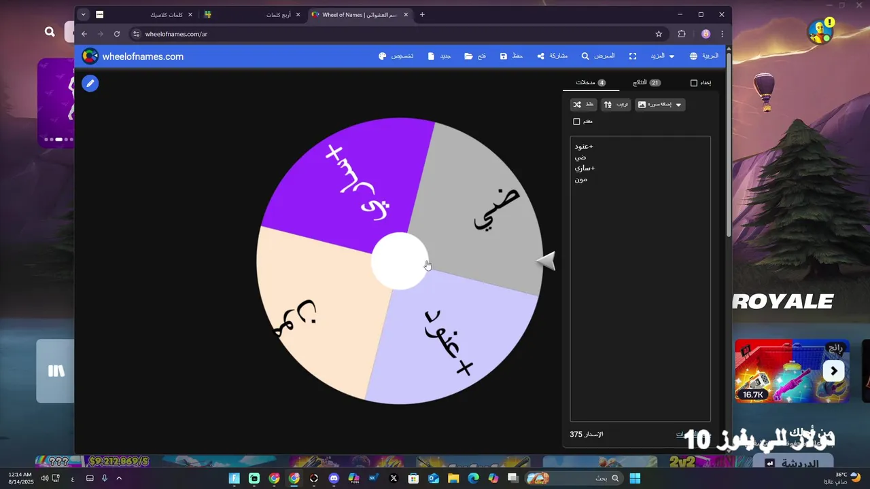Click the blue pencil edit button

tap(90, 84)
